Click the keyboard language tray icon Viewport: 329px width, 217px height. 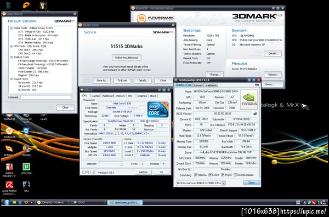tap(298, 203)
